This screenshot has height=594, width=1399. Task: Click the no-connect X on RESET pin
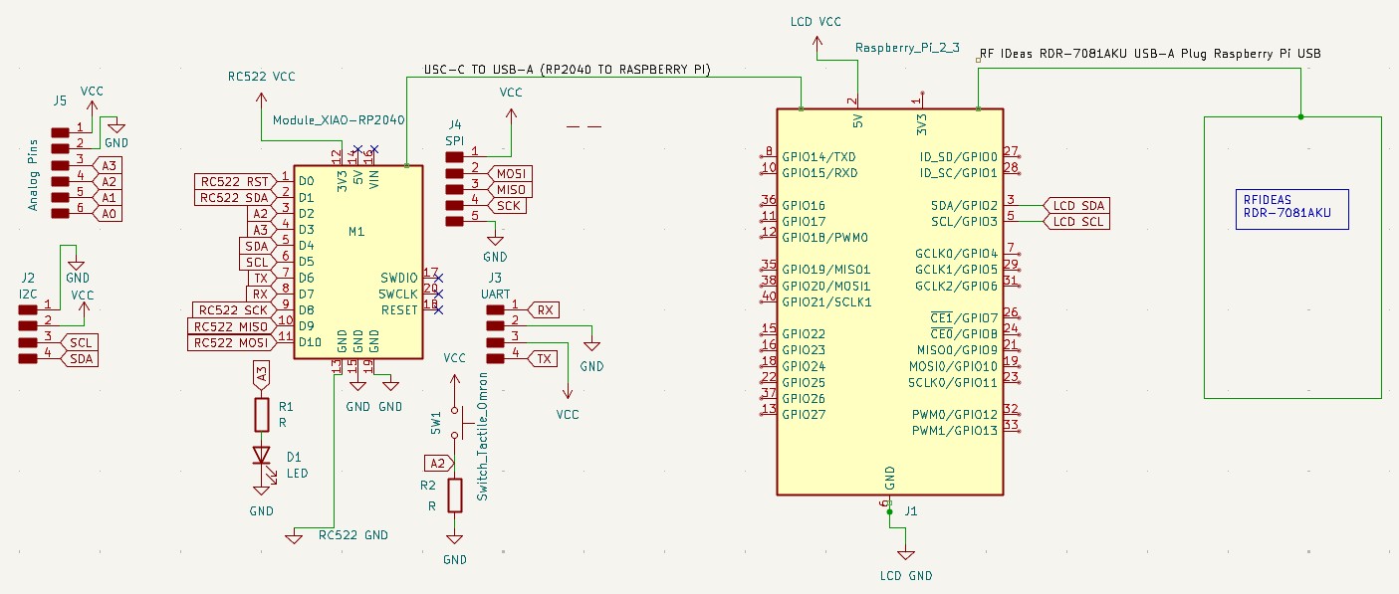coord(438,309)
